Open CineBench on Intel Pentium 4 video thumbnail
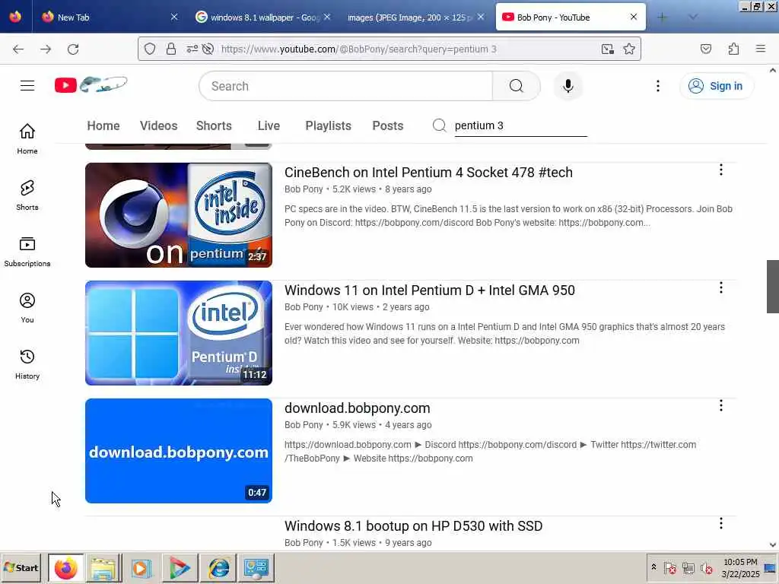The image size is (779, 584). pos(179,215)
